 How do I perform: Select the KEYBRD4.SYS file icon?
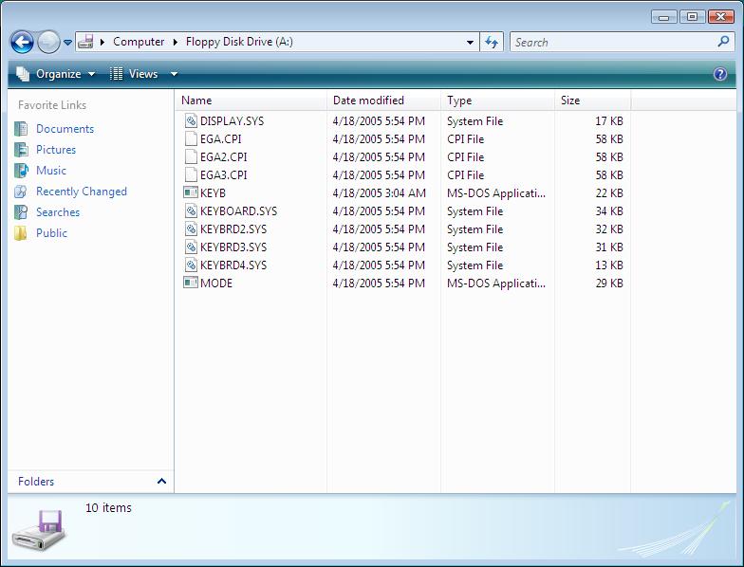click(191, 265)
